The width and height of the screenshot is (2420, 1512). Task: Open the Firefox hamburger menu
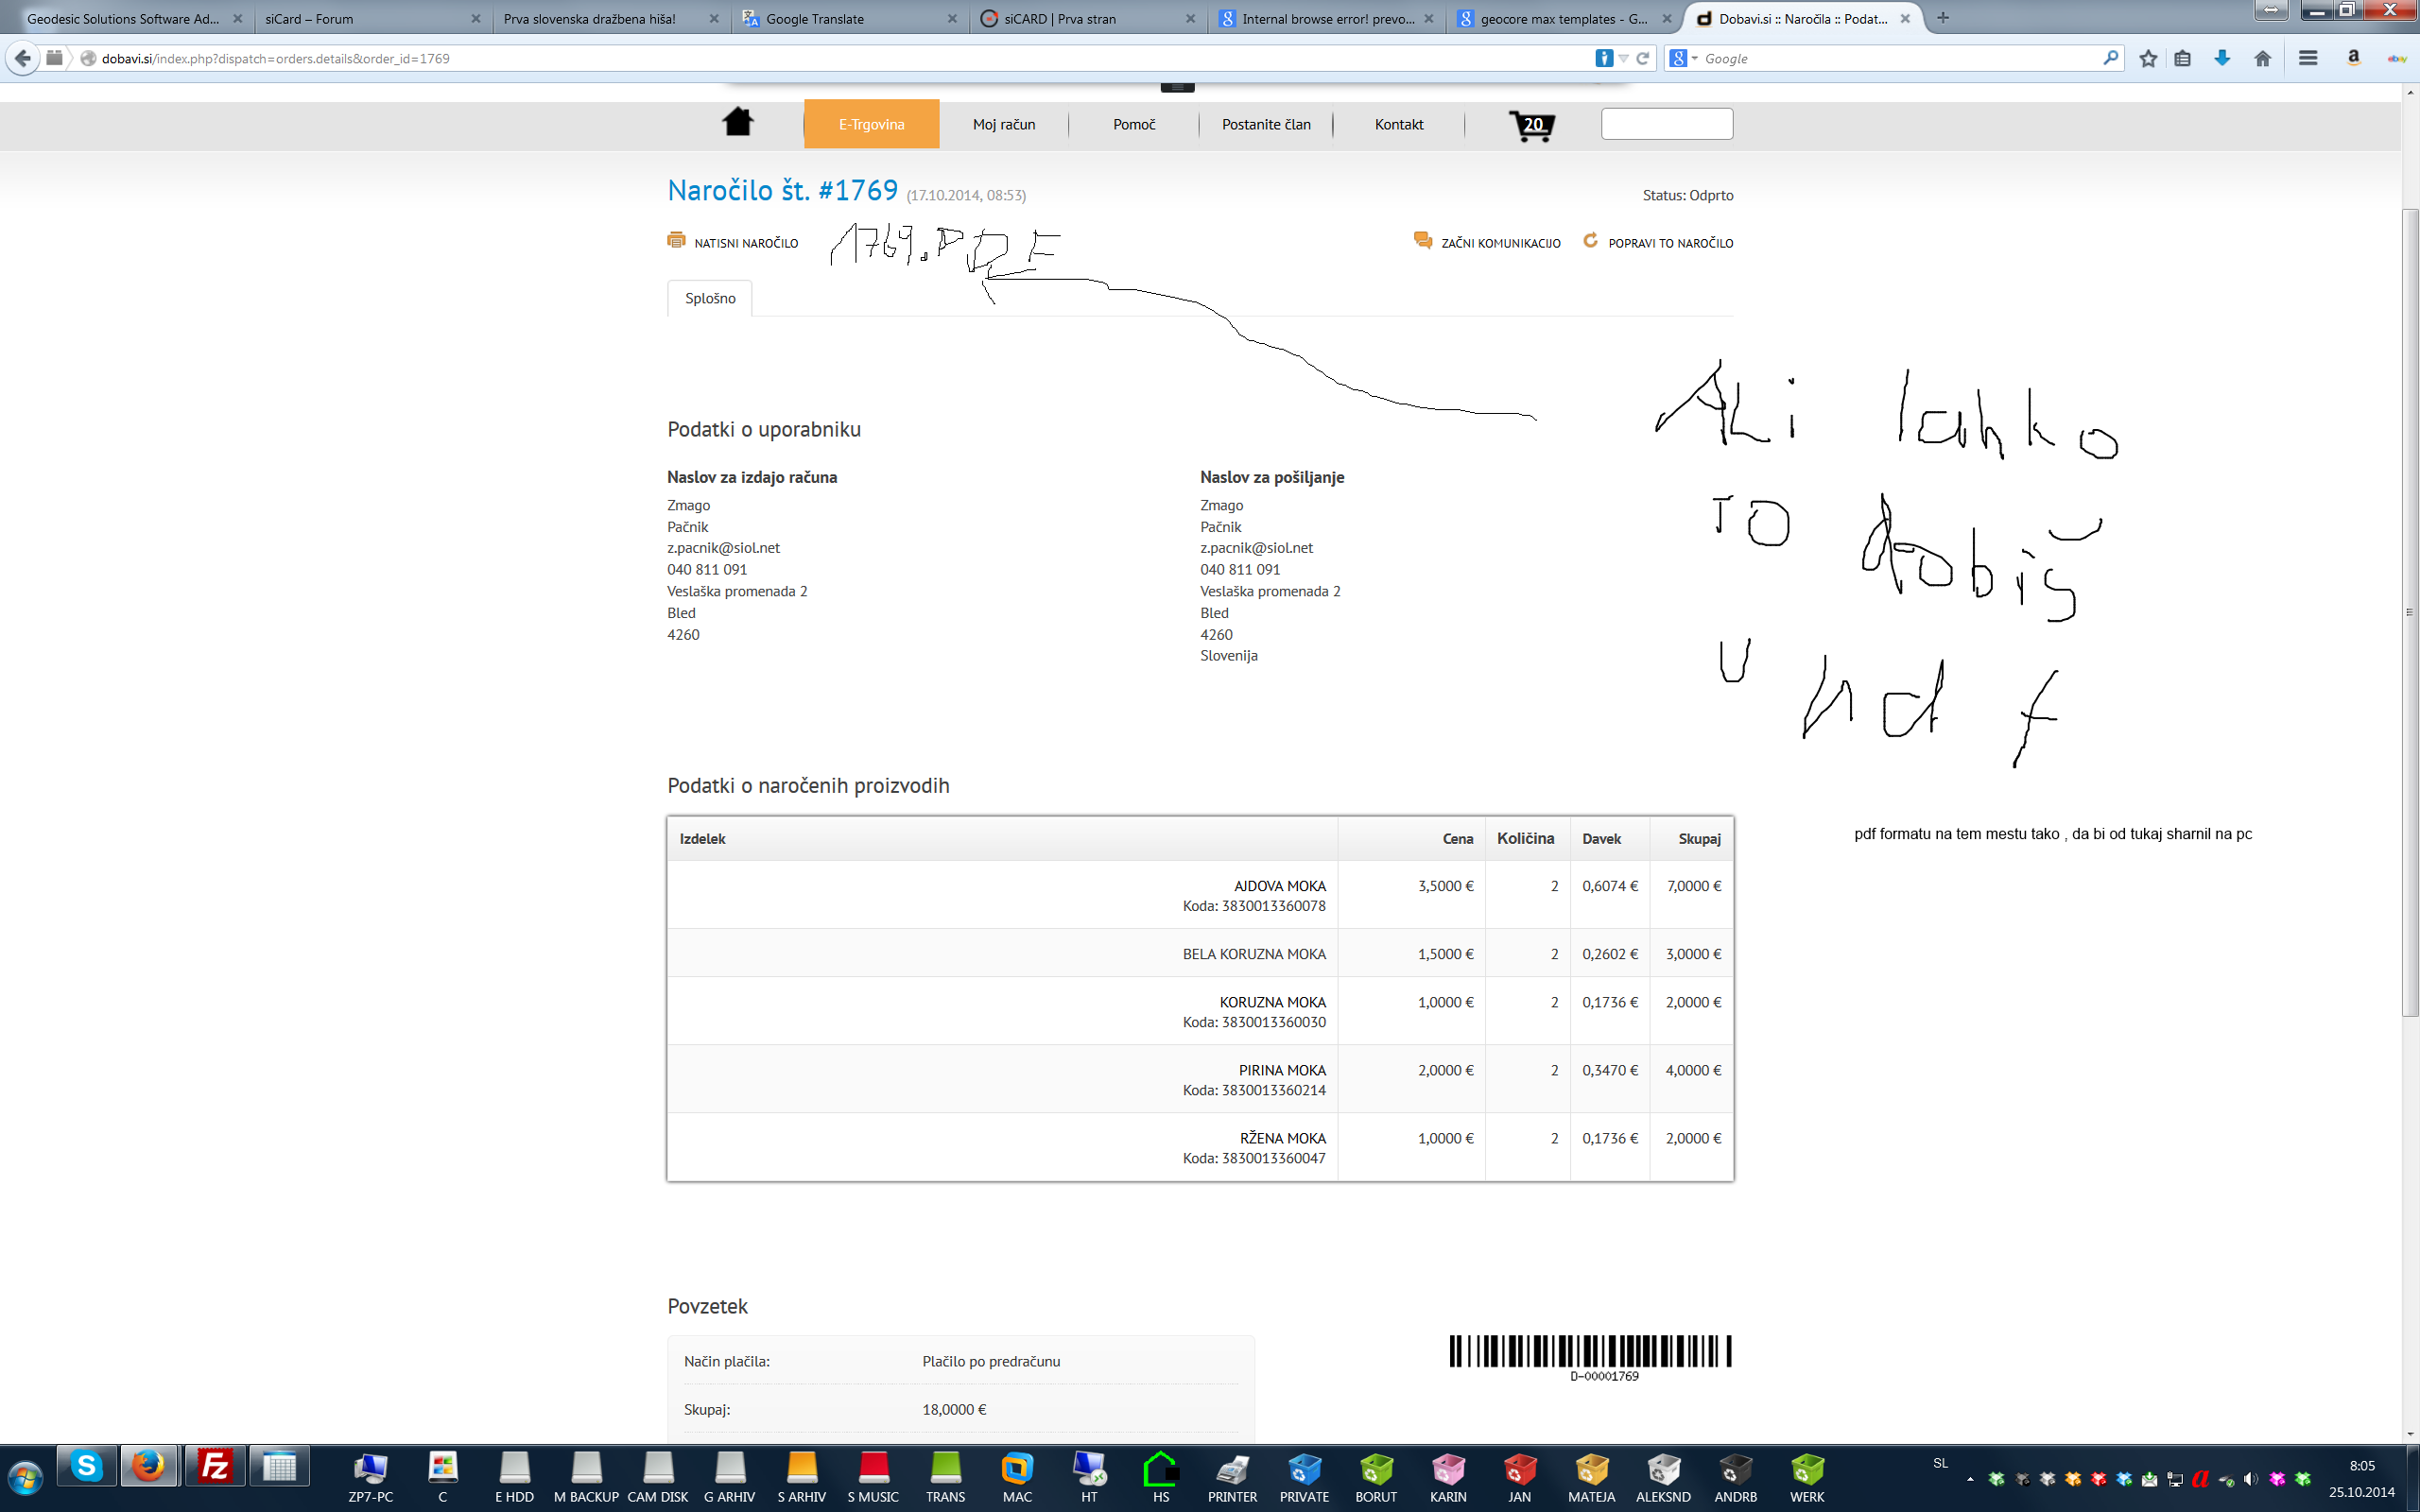2308,59
